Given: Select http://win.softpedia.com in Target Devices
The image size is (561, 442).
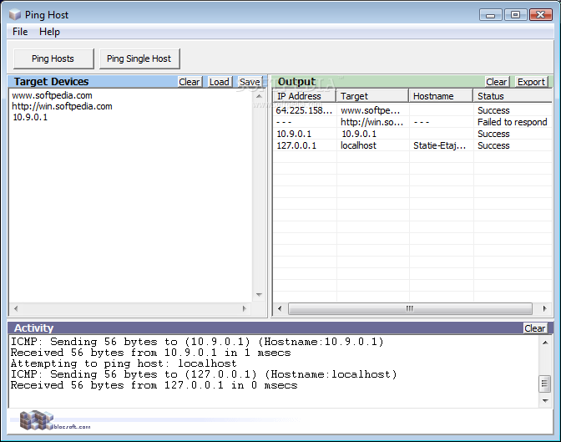Looking at the screenshot, I should tap(63, 106).
